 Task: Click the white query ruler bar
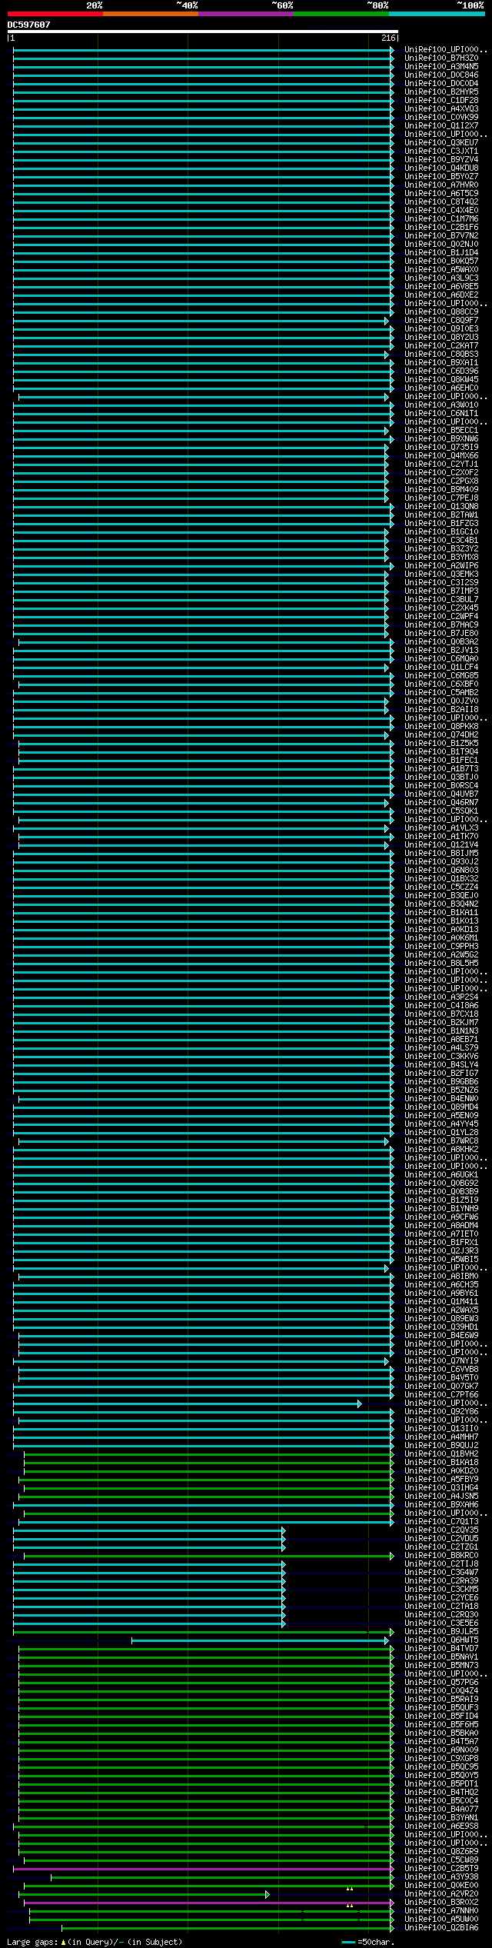click(203, 32)
